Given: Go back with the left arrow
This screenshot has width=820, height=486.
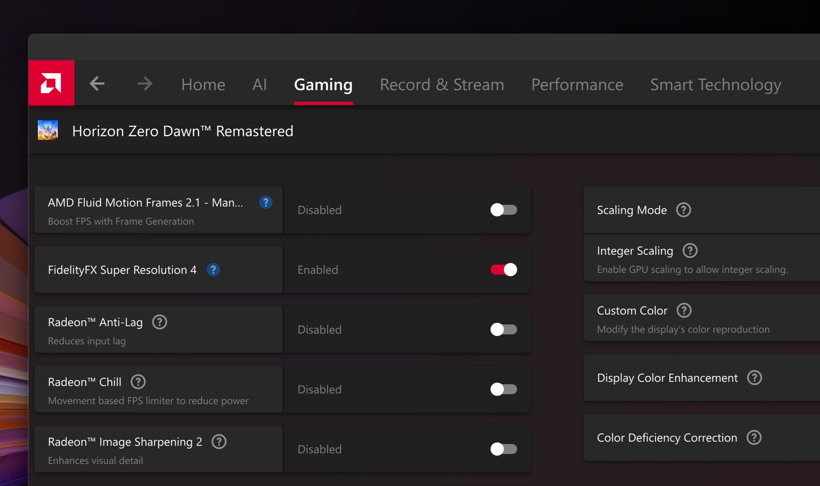Looking at the screenshot, I should click(97, 83).
